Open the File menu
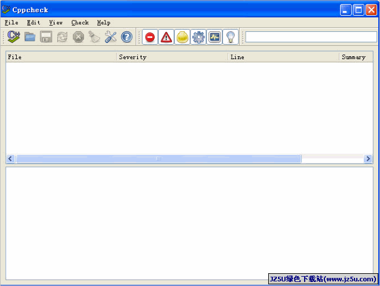This screenshot has width=380, height=286. click(12, 23)
